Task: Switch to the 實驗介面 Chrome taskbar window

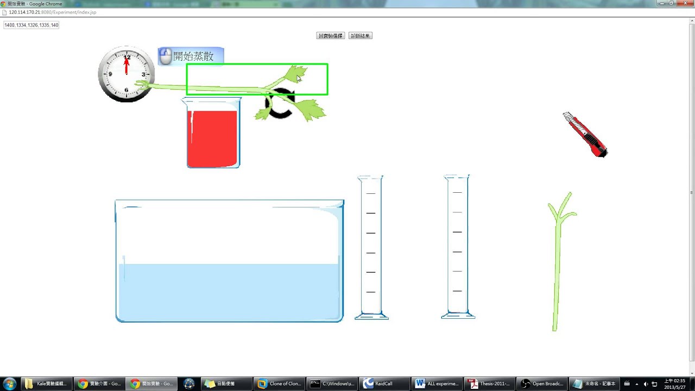Action: (x=99, y=384)
